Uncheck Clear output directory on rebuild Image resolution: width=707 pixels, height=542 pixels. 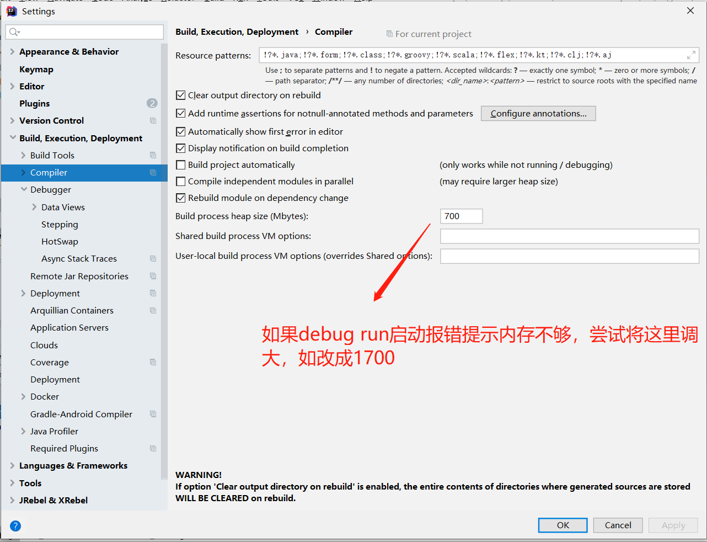pos(181,95)
